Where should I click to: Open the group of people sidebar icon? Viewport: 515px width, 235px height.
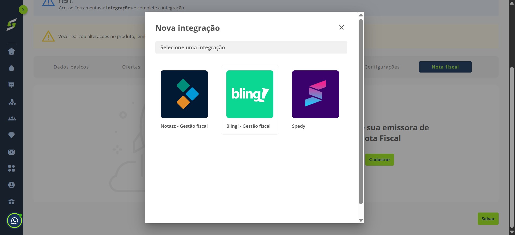tap(12, 119)
